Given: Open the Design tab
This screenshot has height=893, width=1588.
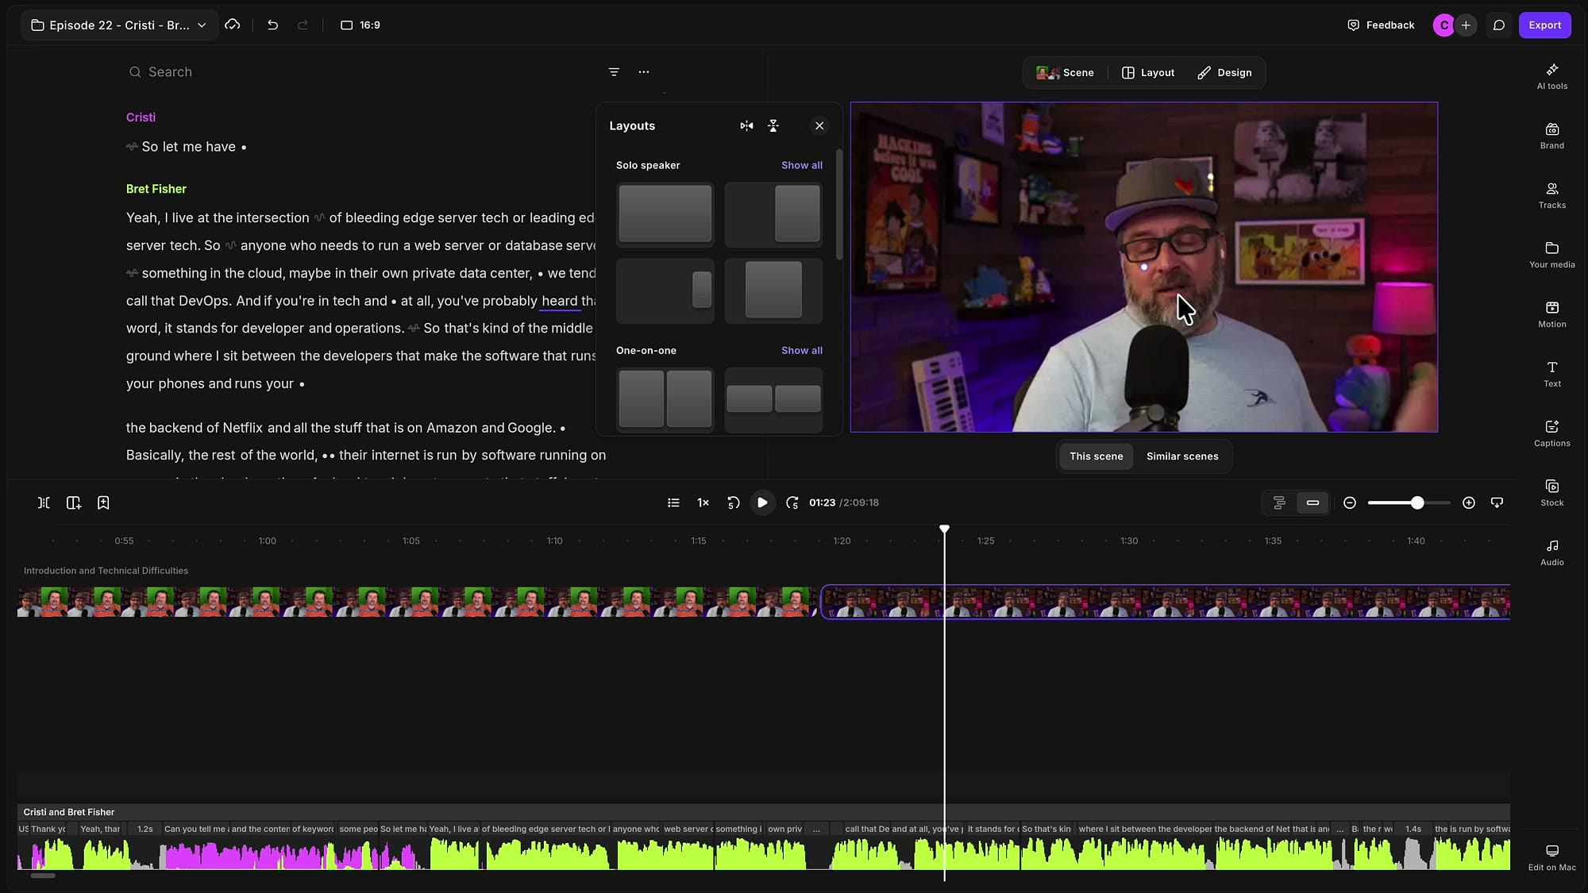Looking at the screenshot, I should [x=1224, y=72].
